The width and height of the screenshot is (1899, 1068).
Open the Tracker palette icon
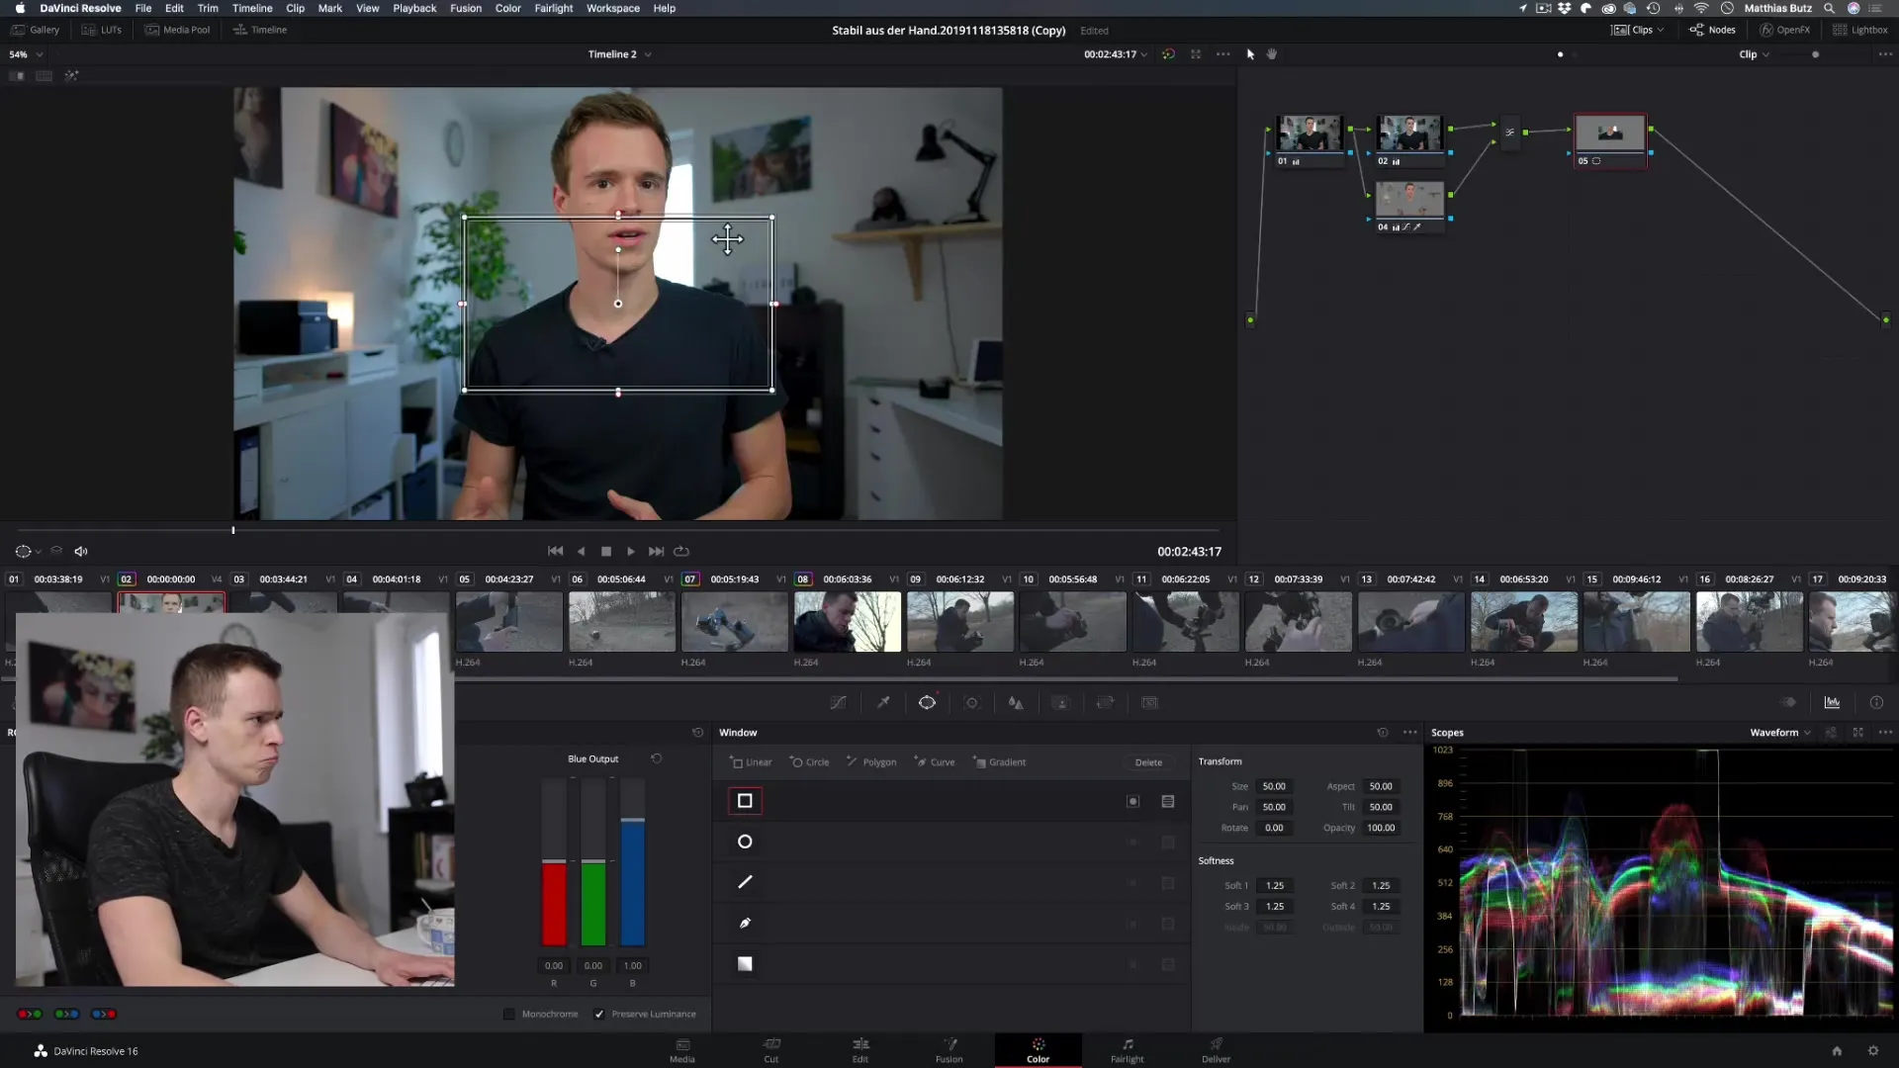(971, 703)
